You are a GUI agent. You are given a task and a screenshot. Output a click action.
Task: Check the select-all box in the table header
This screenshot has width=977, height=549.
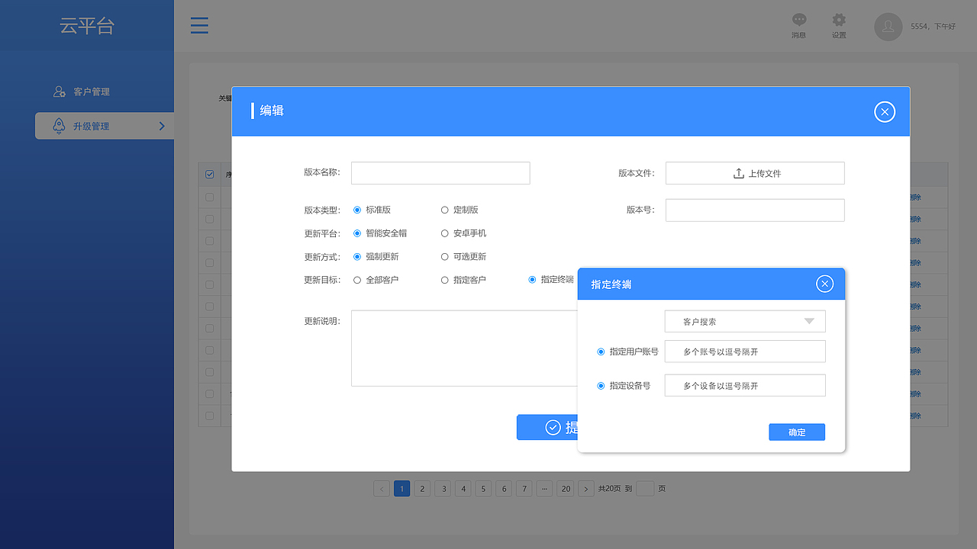tap(209, 174)
